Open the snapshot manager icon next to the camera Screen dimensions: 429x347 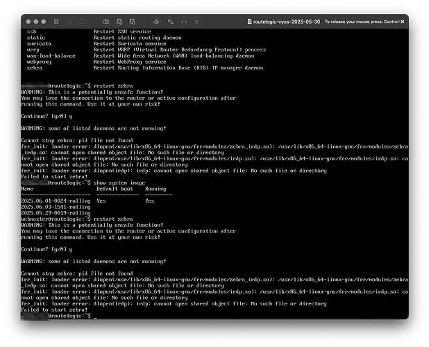(x=119, y=22)
